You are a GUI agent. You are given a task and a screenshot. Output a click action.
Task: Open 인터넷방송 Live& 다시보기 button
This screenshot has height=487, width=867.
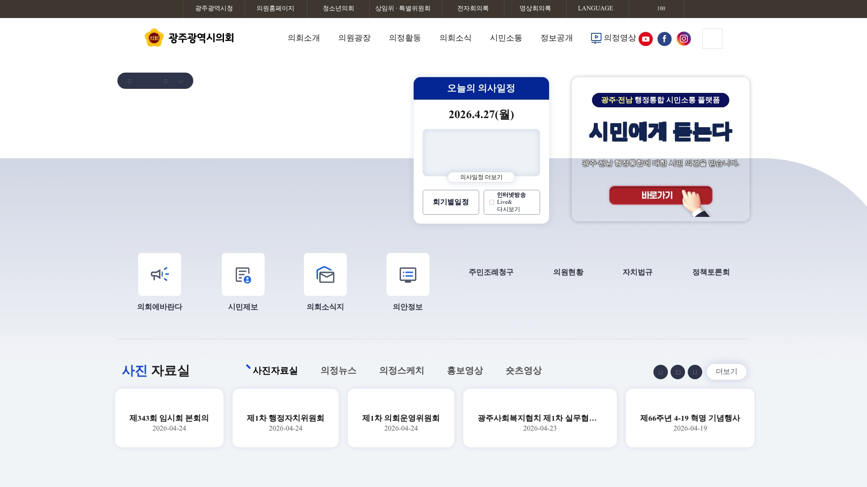[x=512, y=202]
